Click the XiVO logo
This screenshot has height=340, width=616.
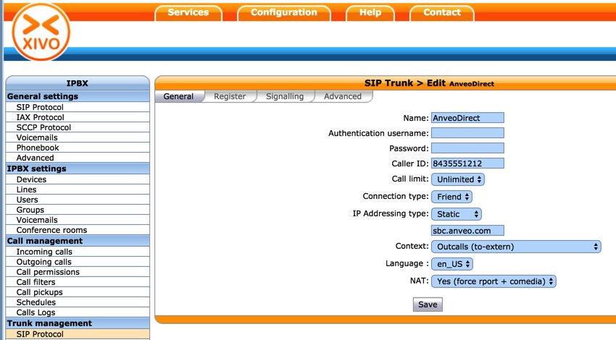[41, 32]
